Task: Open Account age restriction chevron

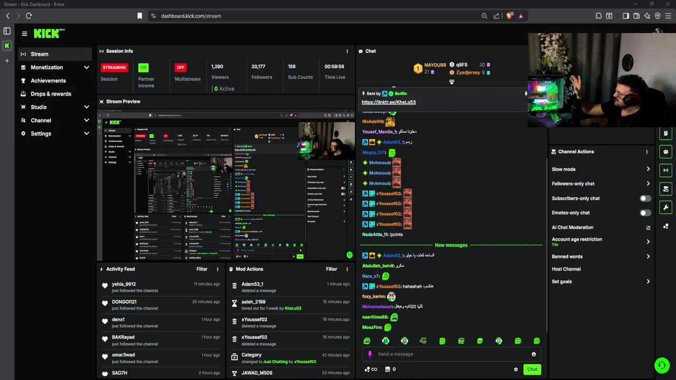Action: (x=648, y=242)
